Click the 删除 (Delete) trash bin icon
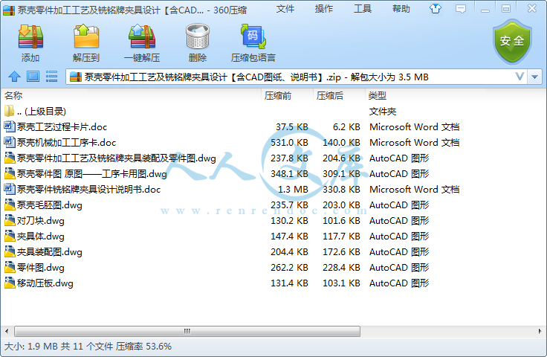 point(198,36)
